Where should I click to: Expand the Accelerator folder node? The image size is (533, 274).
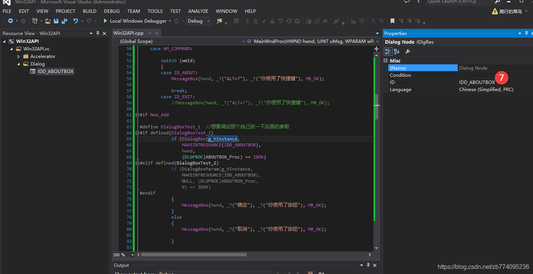point(18,56)
